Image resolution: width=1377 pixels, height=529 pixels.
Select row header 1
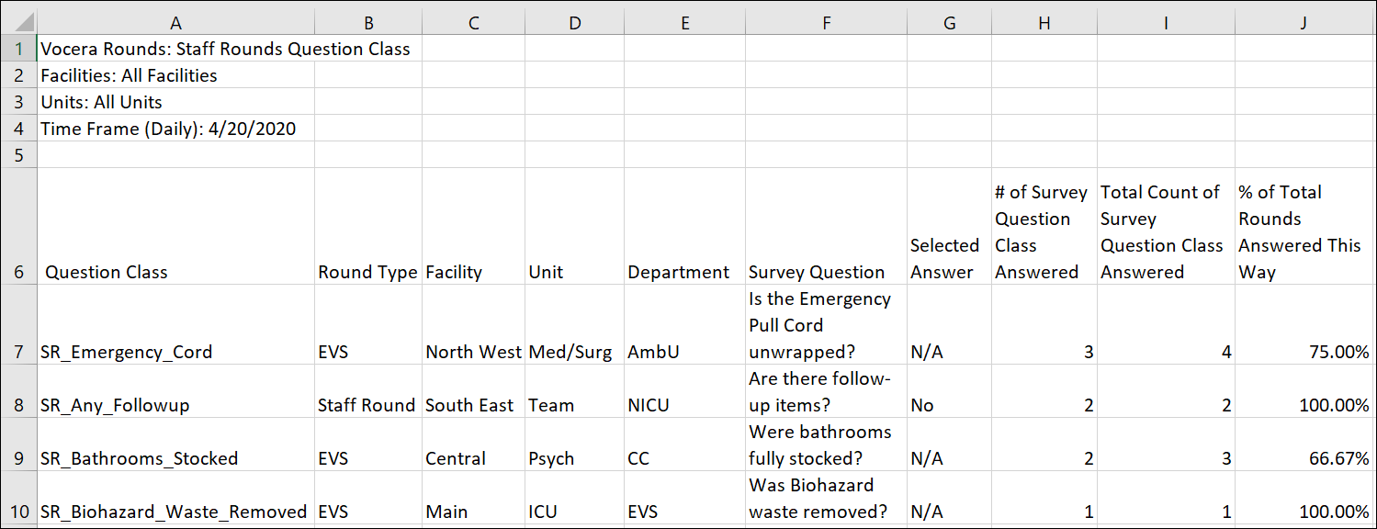[x=18, y=49]
